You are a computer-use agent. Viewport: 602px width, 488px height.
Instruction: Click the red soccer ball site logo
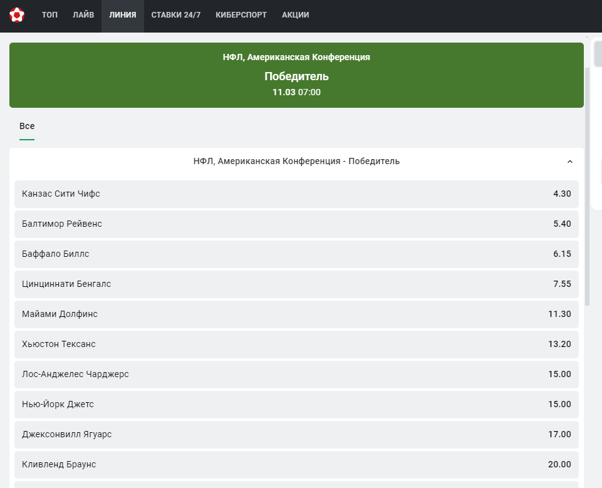click(x=17, y=15)
